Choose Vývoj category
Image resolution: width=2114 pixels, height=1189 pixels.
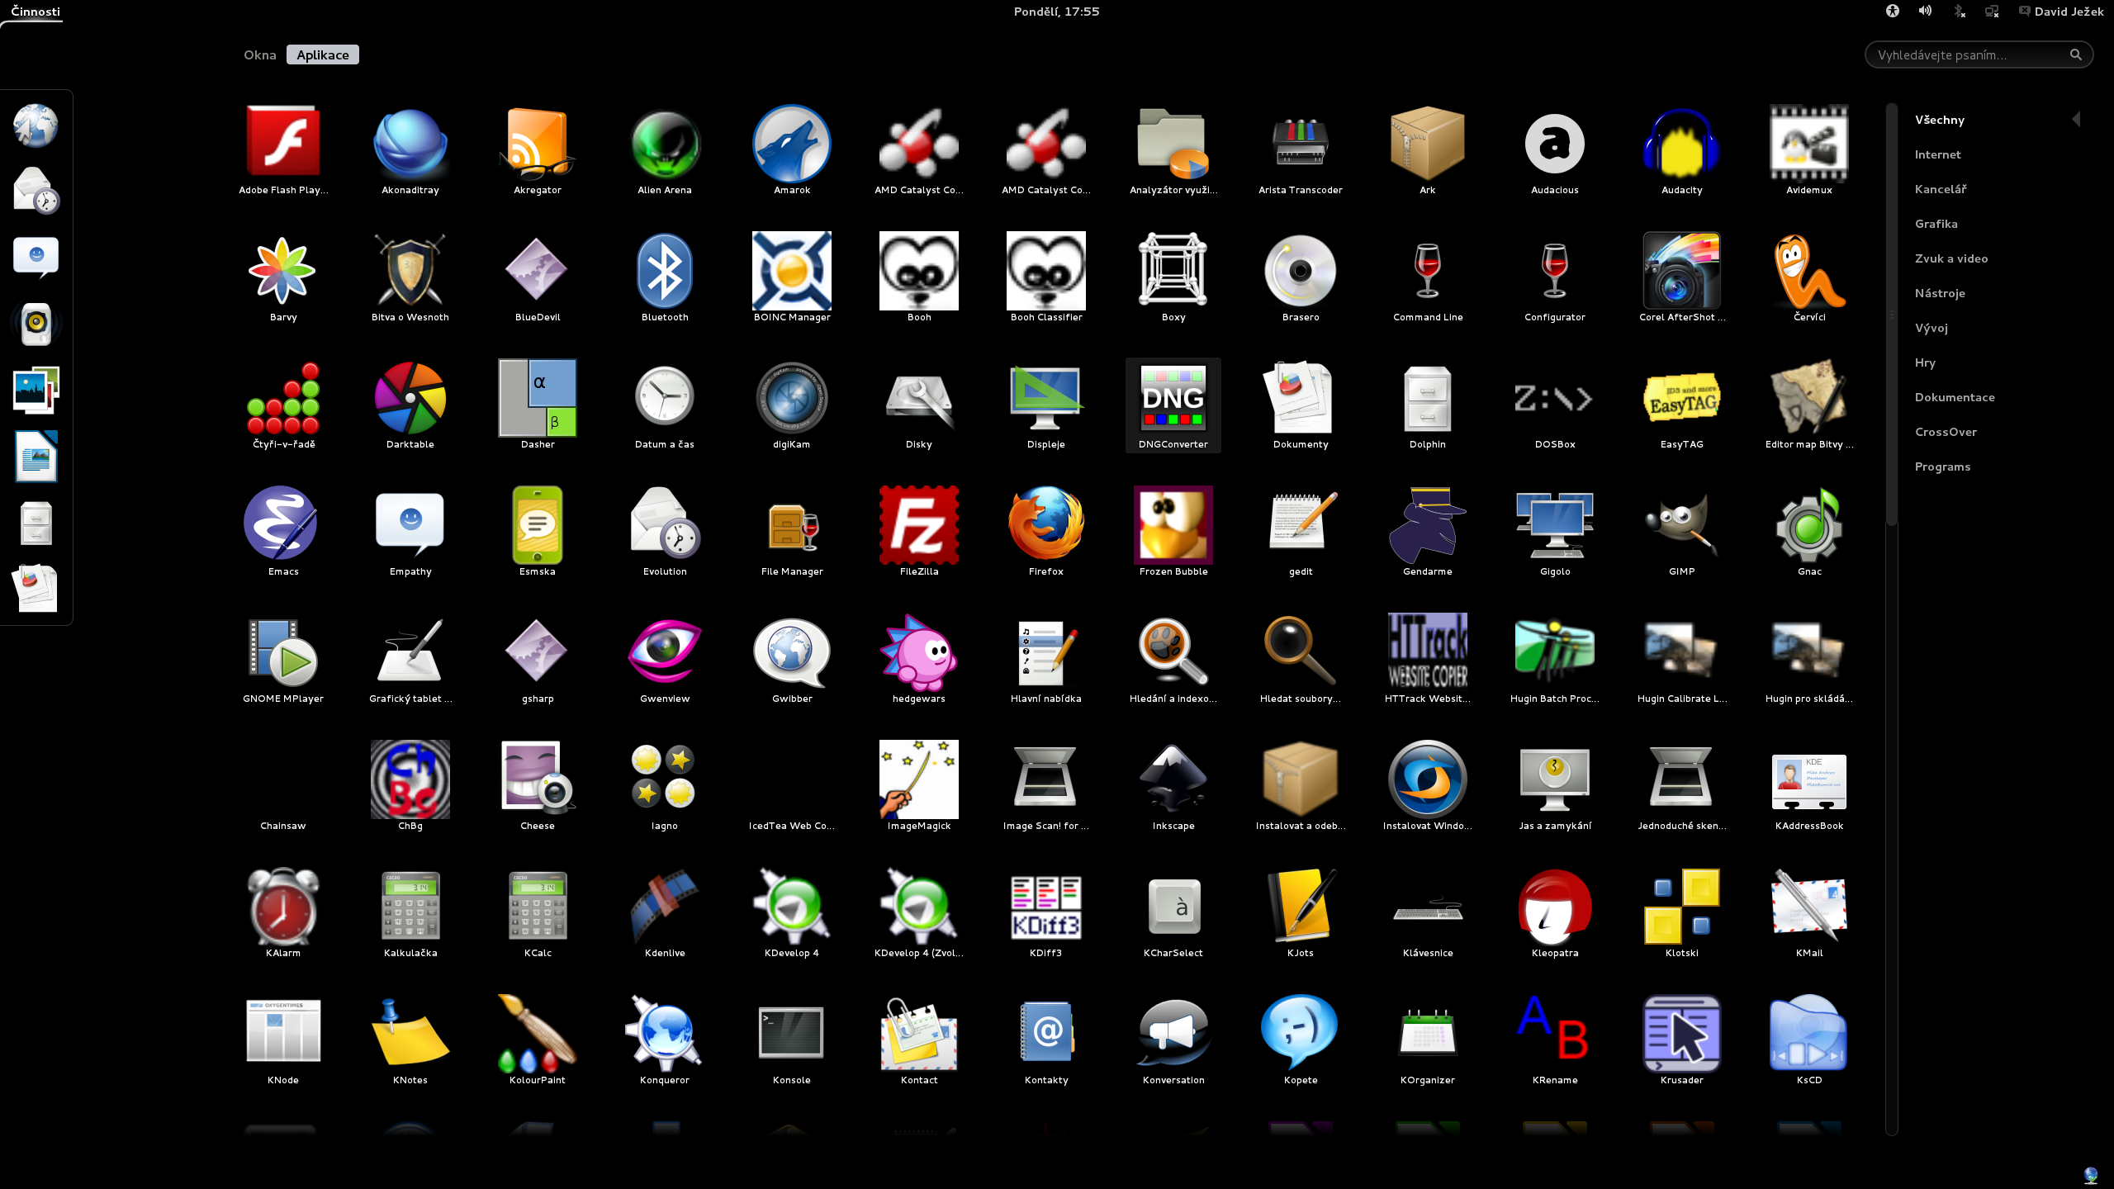coord(1932,328)
